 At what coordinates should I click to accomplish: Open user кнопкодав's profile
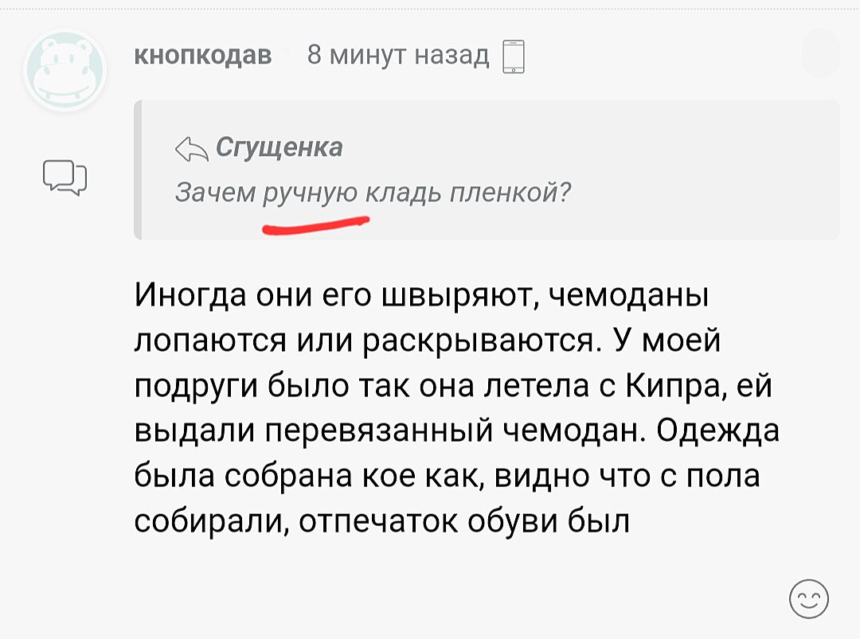pyautogui.click(x=203, y=55)
